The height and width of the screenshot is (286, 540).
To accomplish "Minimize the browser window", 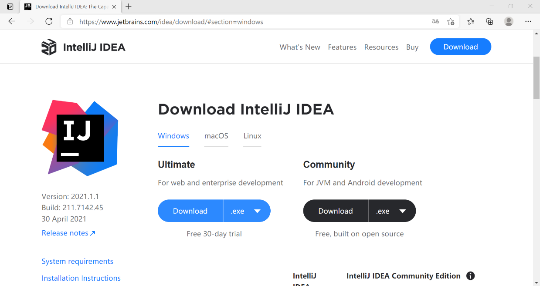I will click(x=492, y=7).
